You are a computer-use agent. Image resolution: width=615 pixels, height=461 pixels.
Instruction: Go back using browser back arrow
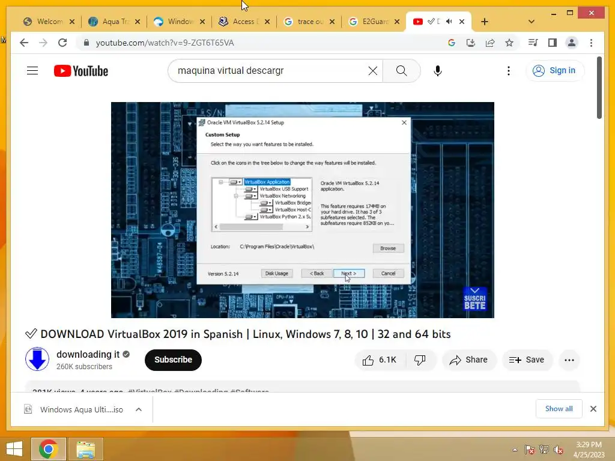(x=24, y=43)
